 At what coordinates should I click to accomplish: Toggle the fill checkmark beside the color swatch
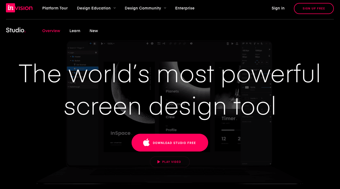point(243,87)
